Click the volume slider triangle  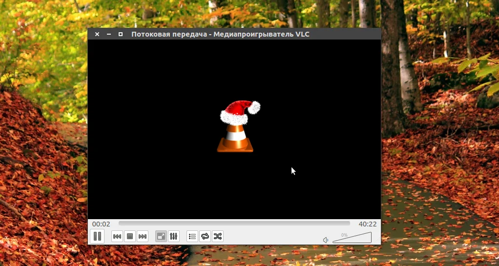click(352, 238)
